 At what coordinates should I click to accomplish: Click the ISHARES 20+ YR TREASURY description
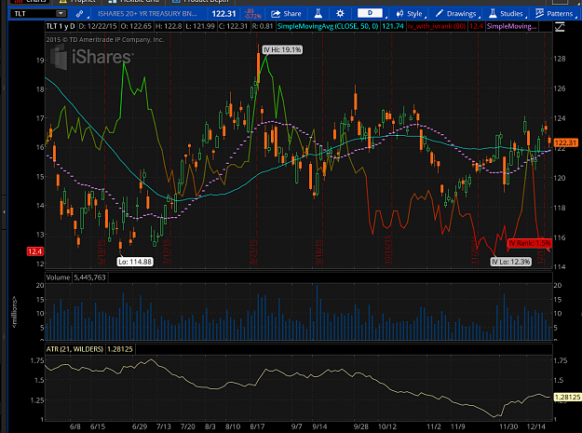[147, 14]
